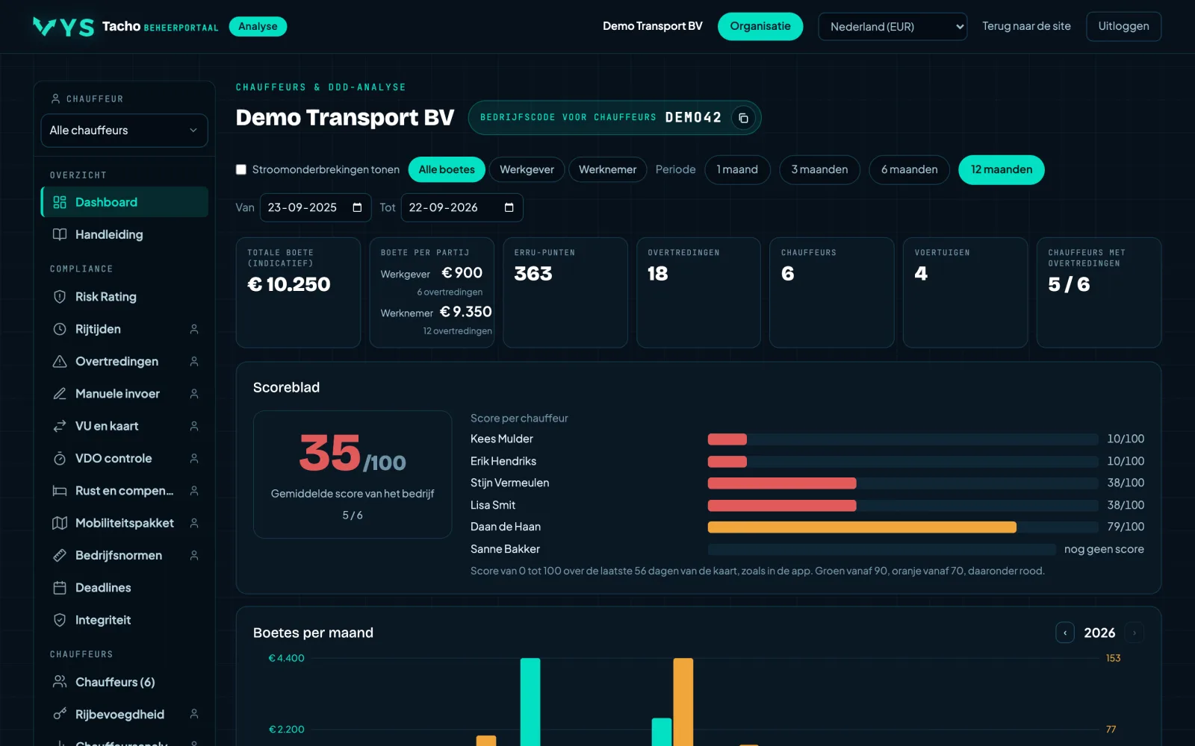
Task: Click the Rijtijden clock icon
Action: (x=60, y=329)
